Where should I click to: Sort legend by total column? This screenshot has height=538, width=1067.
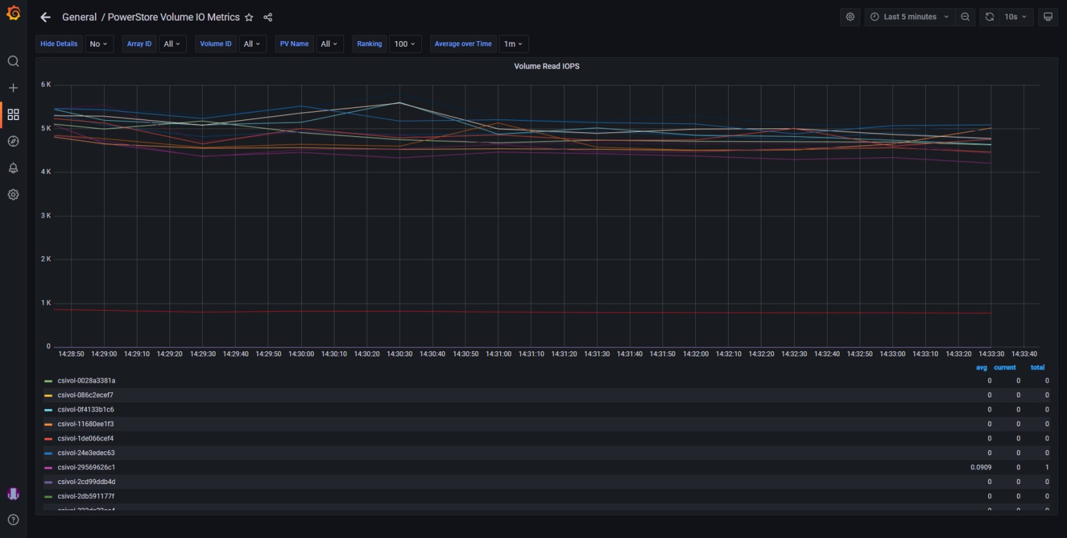point(1037,368)
